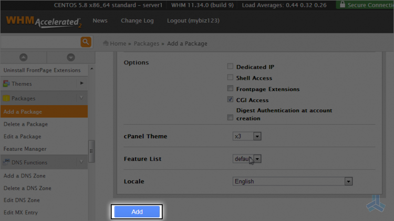The image size is (394, 221).
Task: Click the DNS Functions icon
Action: 6,162
